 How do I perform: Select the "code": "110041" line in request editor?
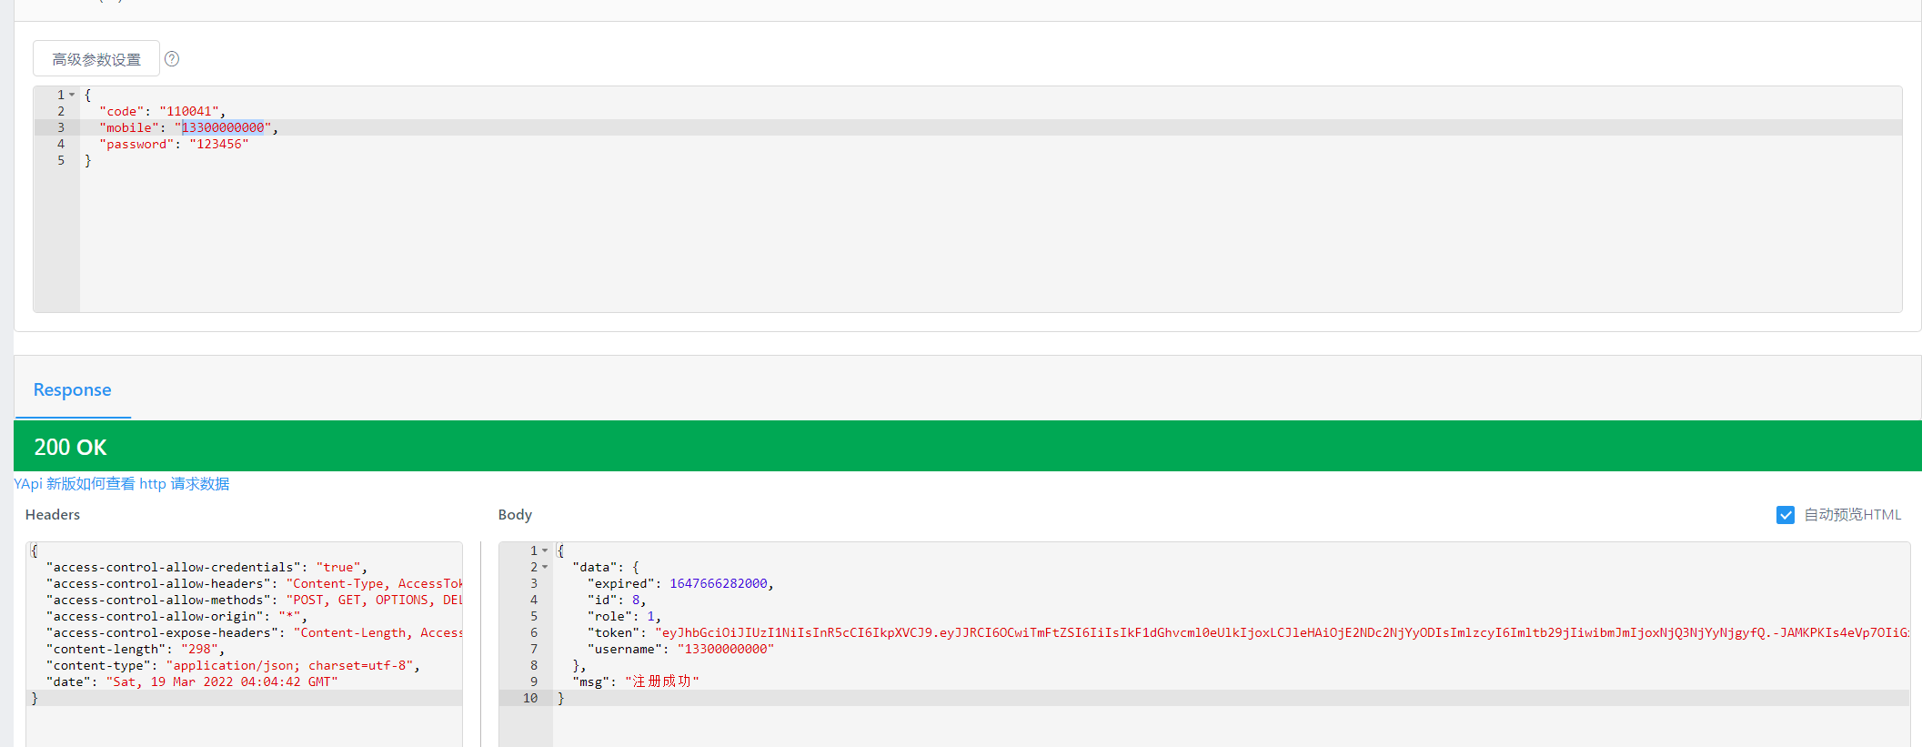click(x=162, y=111)
